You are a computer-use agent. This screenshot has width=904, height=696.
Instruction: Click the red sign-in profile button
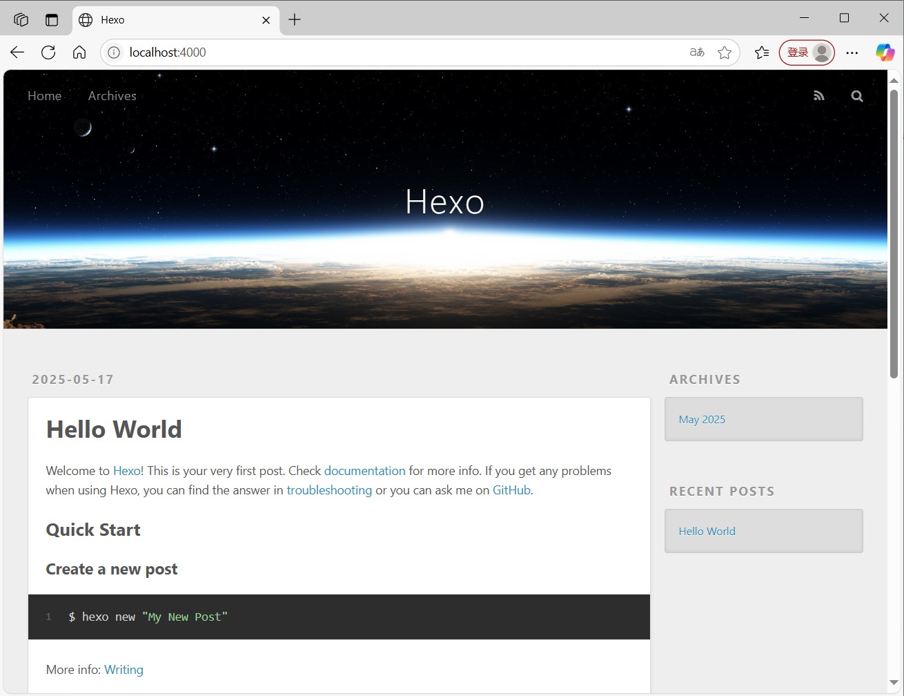coord(807,52)
